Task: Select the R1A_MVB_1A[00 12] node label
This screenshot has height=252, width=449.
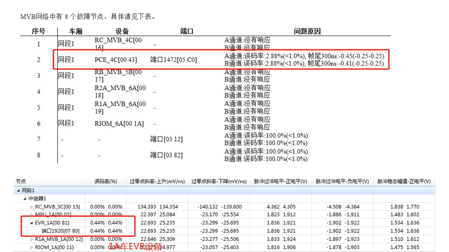Action: tap(59, 239)
